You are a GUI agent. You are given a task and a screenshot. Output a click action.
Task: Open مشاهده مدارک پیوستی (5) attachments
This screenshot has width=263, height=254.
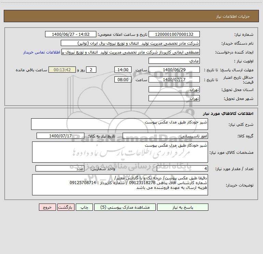(x=125, y=207)
